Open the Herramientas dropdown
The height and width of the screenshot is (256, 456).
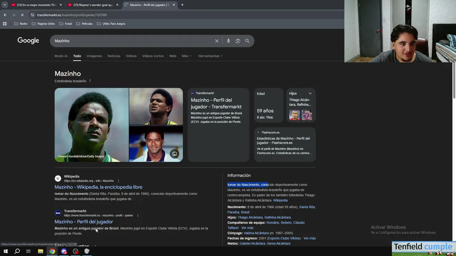click(210, 56)
